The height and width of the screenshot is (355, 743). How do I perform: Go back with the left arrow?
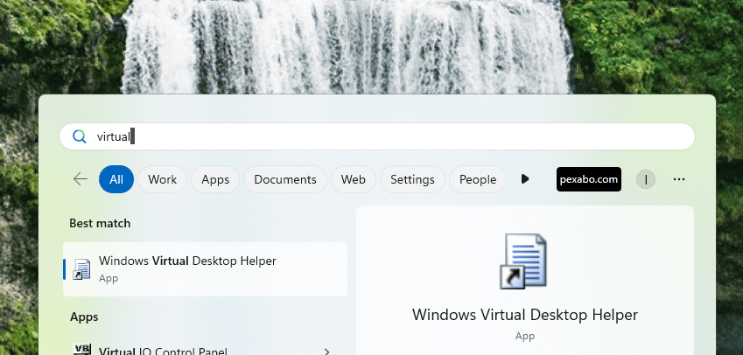click(x=81, y=179)
